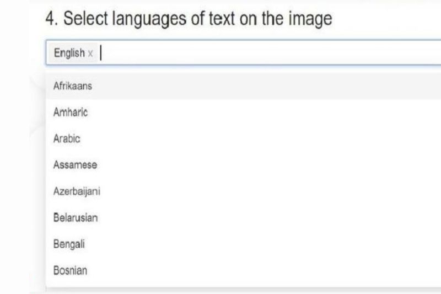Choose Amharic in the dropdown list

pyautogui.click(x=71, y=113)
